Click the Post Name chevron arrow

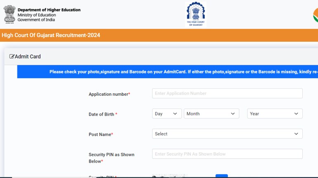pos(296,134)
